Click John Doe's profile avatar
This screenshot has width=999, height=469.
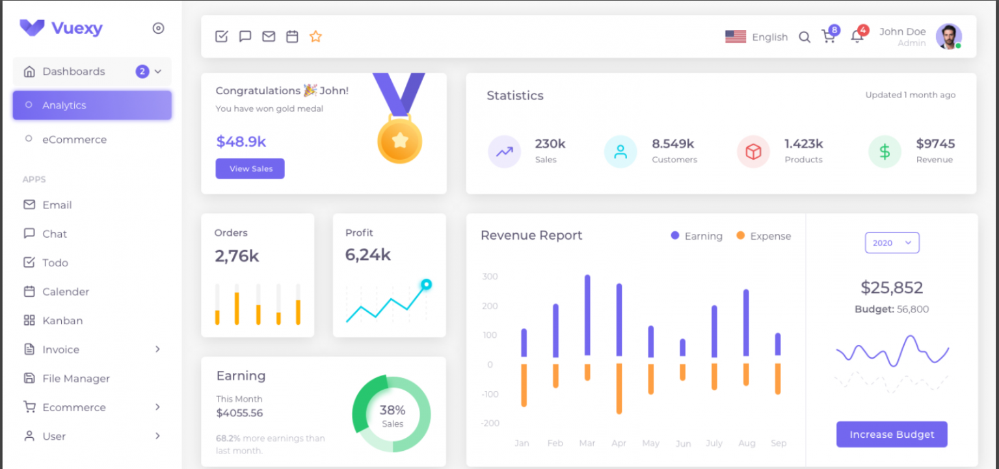click(x=948, y=36)
